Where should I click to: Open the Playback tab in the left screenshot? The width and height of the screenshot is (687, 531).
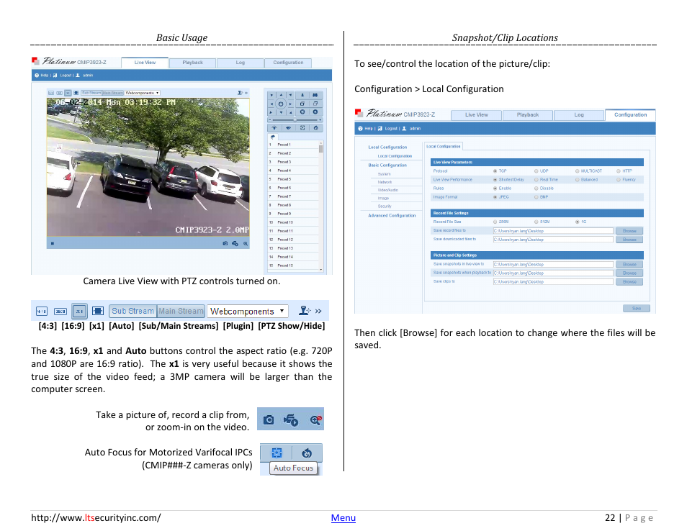192,63
